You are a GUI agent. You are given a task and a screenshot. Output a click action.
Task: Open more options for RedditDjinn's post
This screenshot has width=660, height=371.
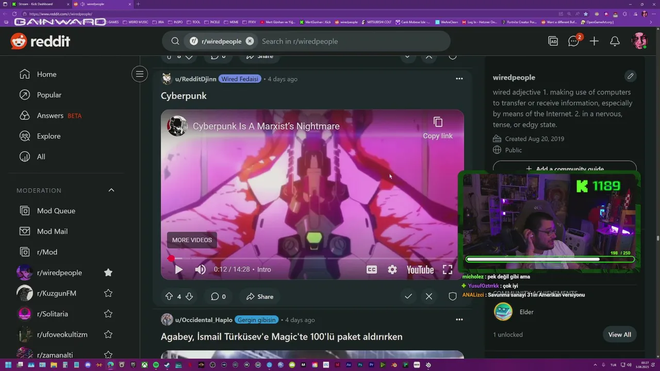(x=459, y=79)
